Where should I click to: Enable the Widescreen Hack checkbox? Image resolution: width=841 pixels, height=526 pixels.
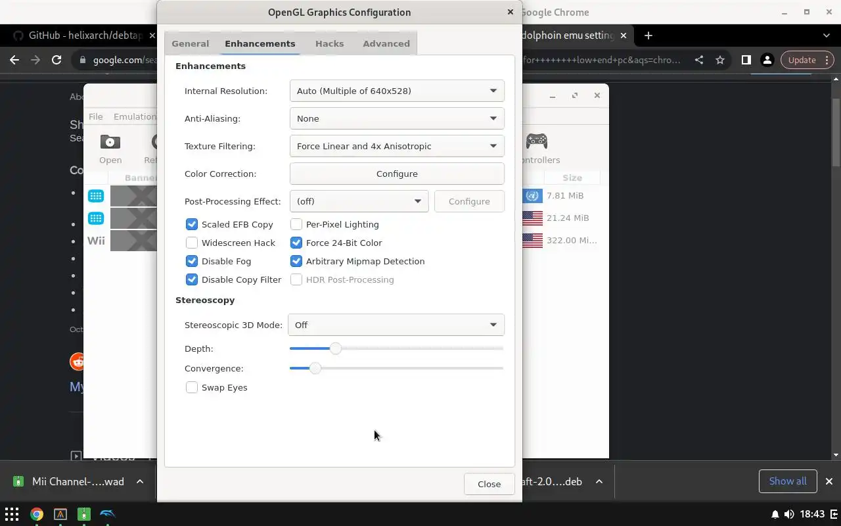pyautogui.click(x=192, y=243)
